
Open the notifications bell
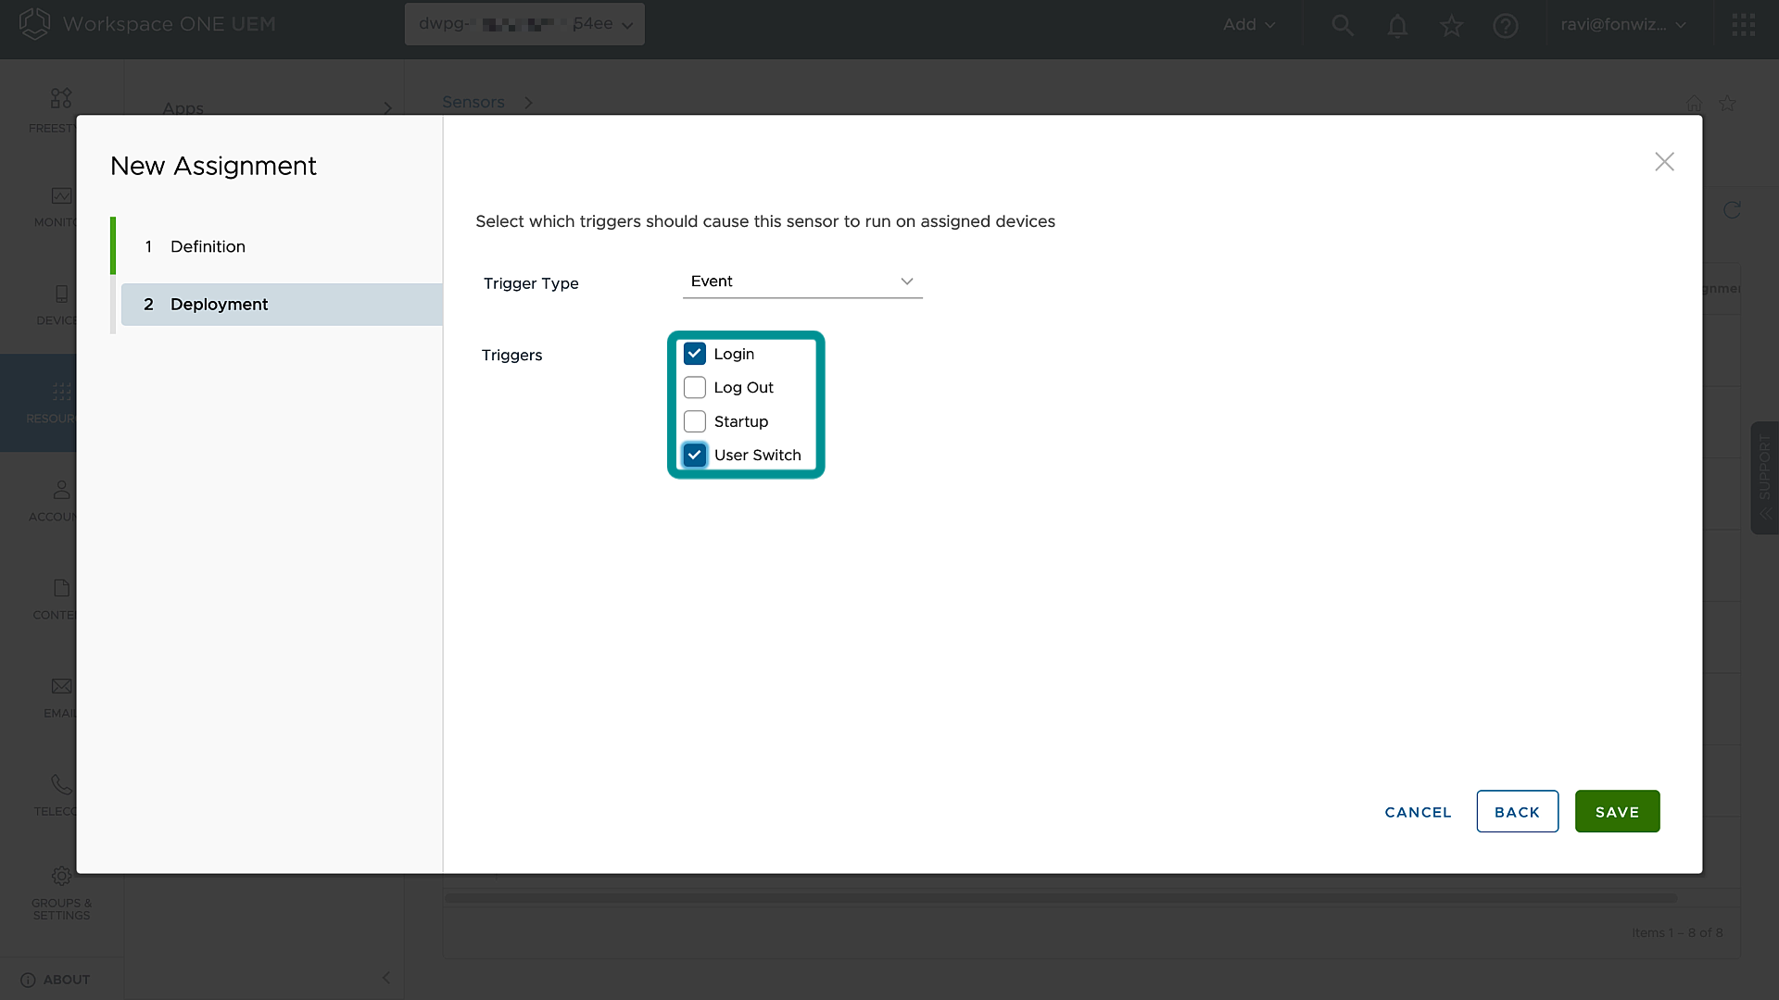[1397, 25]
